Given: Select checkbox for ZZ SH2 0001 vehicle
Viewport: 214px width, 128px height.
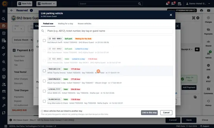Looking at the screenshot, I should [x=44, y=61].
